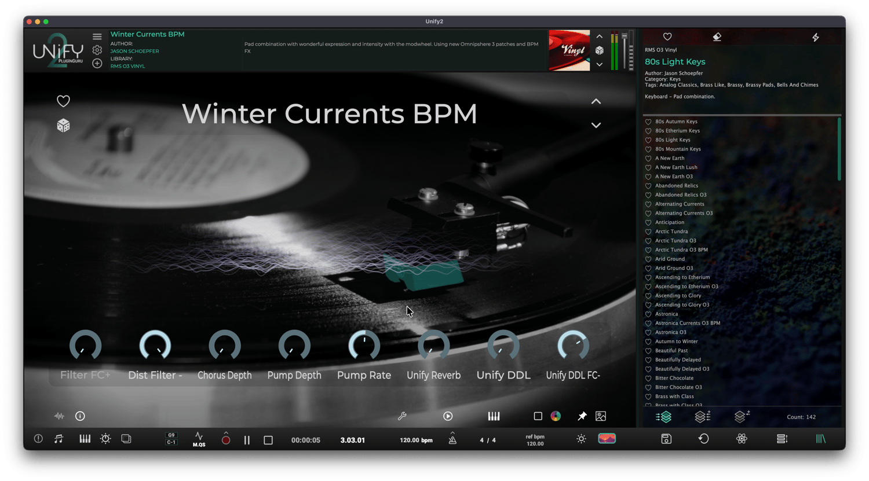
Task: Click the Unify Reverb knob
Action: (433, 346)
